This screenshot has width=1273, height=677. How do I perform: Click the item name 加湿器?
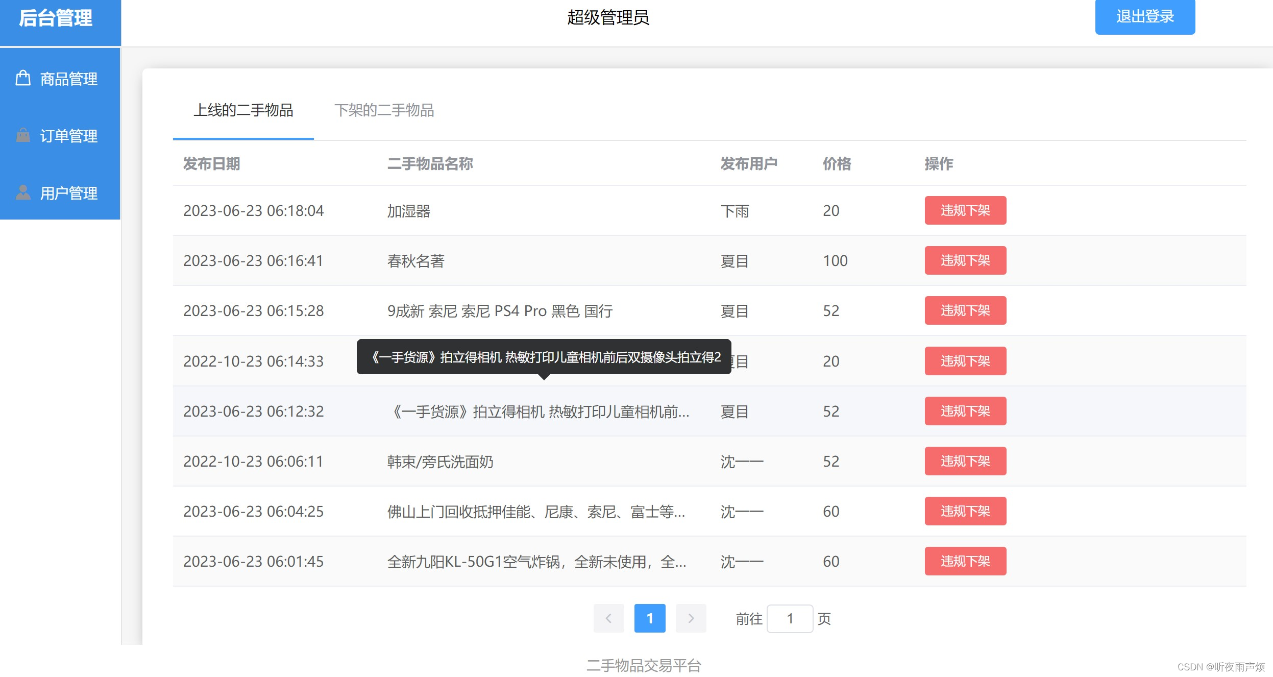pyautogui.click(x=408, y=211)
